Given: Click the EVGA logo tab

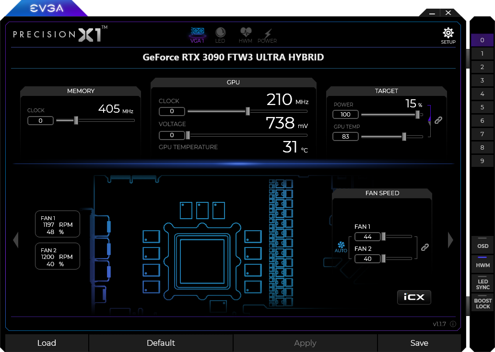Looking at the screenshot, I should pyautogui.click(x=47, y=8).
